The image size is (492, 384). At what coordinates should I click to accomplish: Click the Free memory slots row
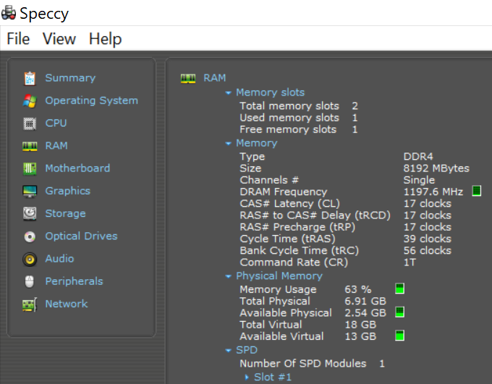298,129
